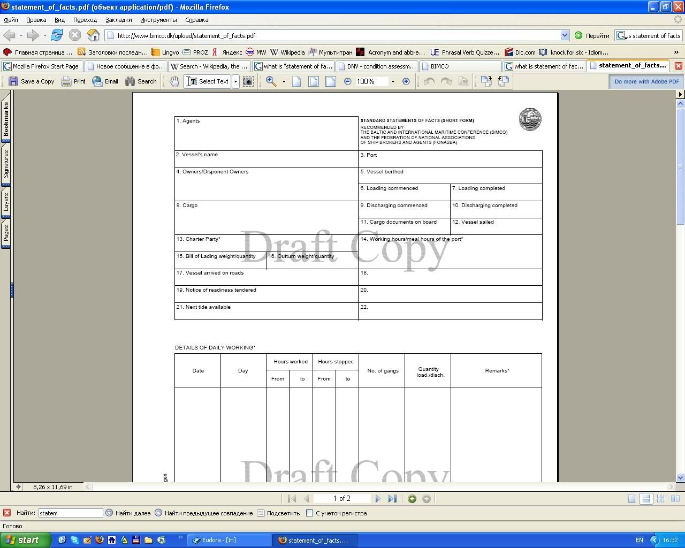Click the zoom in plus button
This screenshot has height=548, width=685.
click(406, 81)
